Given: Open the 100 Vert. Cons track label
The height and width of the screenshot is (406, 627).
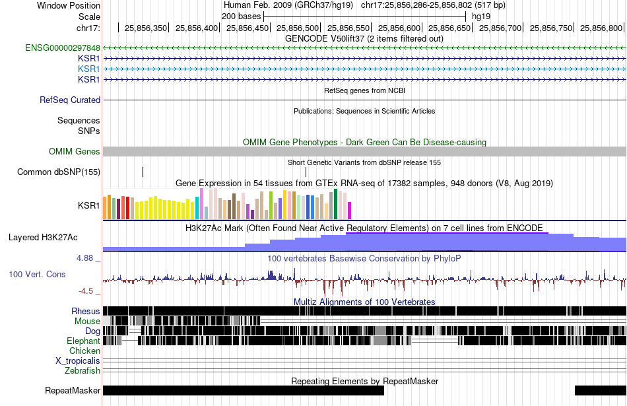Looking at the screenshot, I should click(37, 275).
